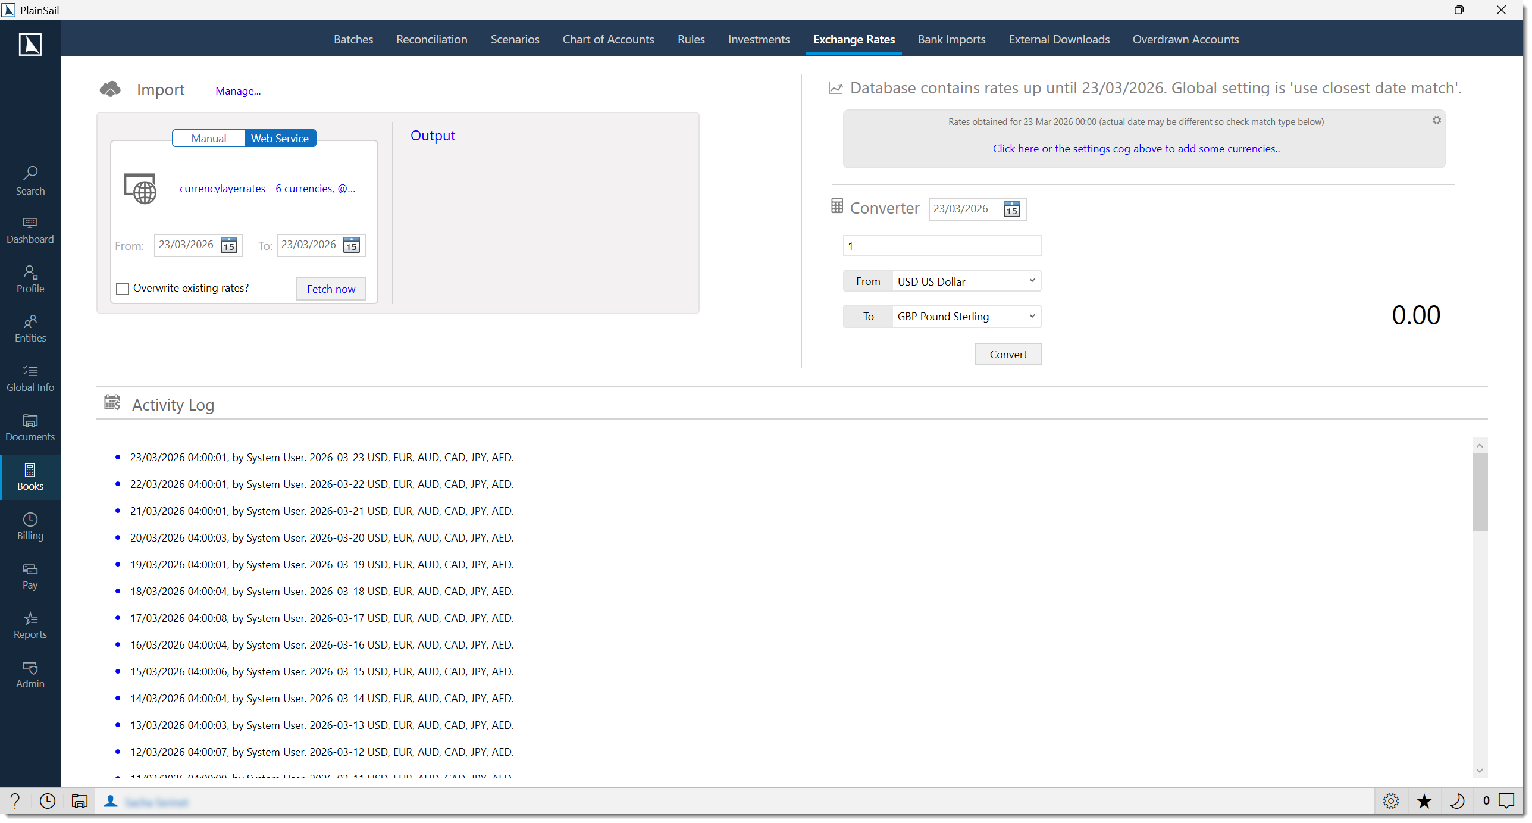This screenshot has height=823, width=1532.
Task: Open the Search panel in sidebar
Action: [30, 180]
